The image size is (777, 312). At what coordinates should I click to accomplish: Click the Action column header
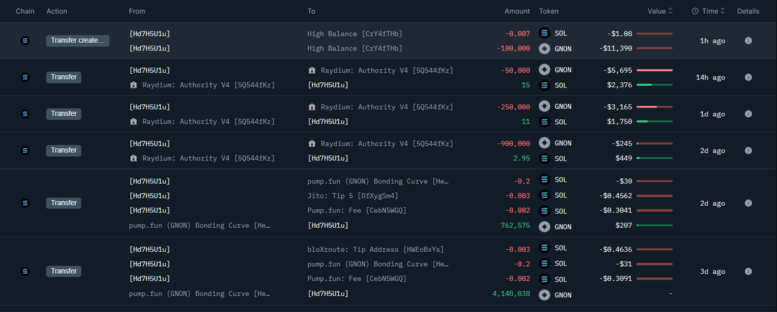[56, 11]
